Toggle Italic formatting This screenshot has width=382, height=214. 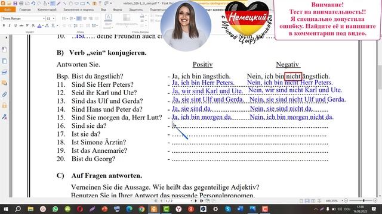pyautogui.click(x=10, y=26)
